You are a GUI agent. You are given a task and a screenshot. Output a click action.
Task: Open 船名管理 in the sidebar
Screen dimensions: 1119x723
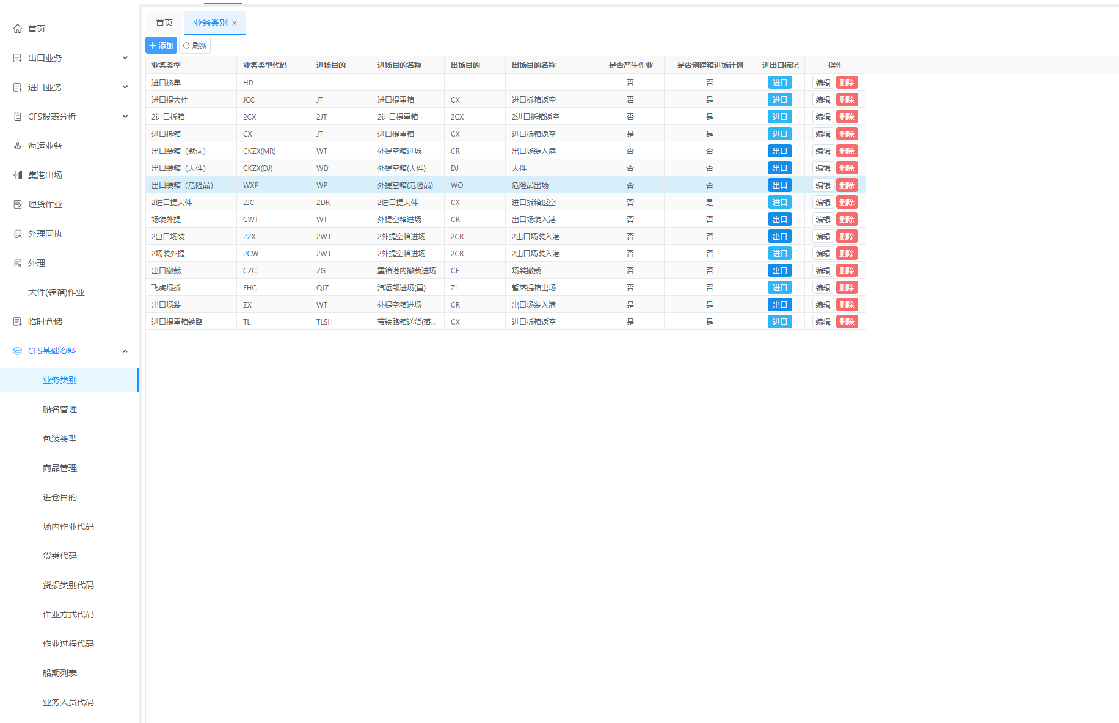click(x=60, y=409)
